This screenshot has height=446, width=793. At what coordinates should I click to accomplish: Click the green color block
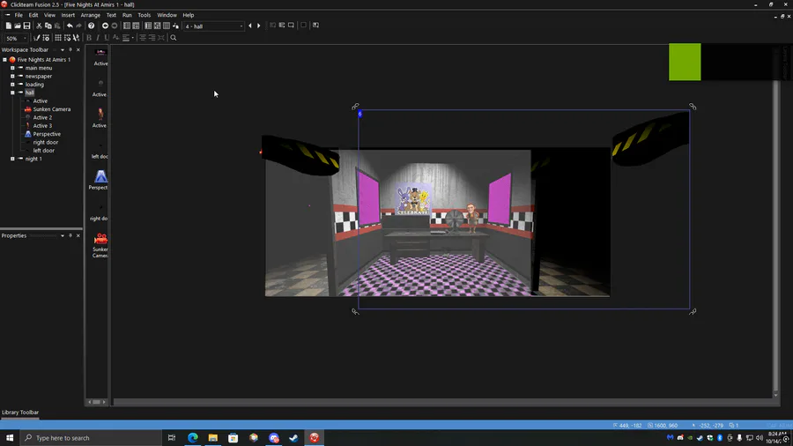click(685, 62)
